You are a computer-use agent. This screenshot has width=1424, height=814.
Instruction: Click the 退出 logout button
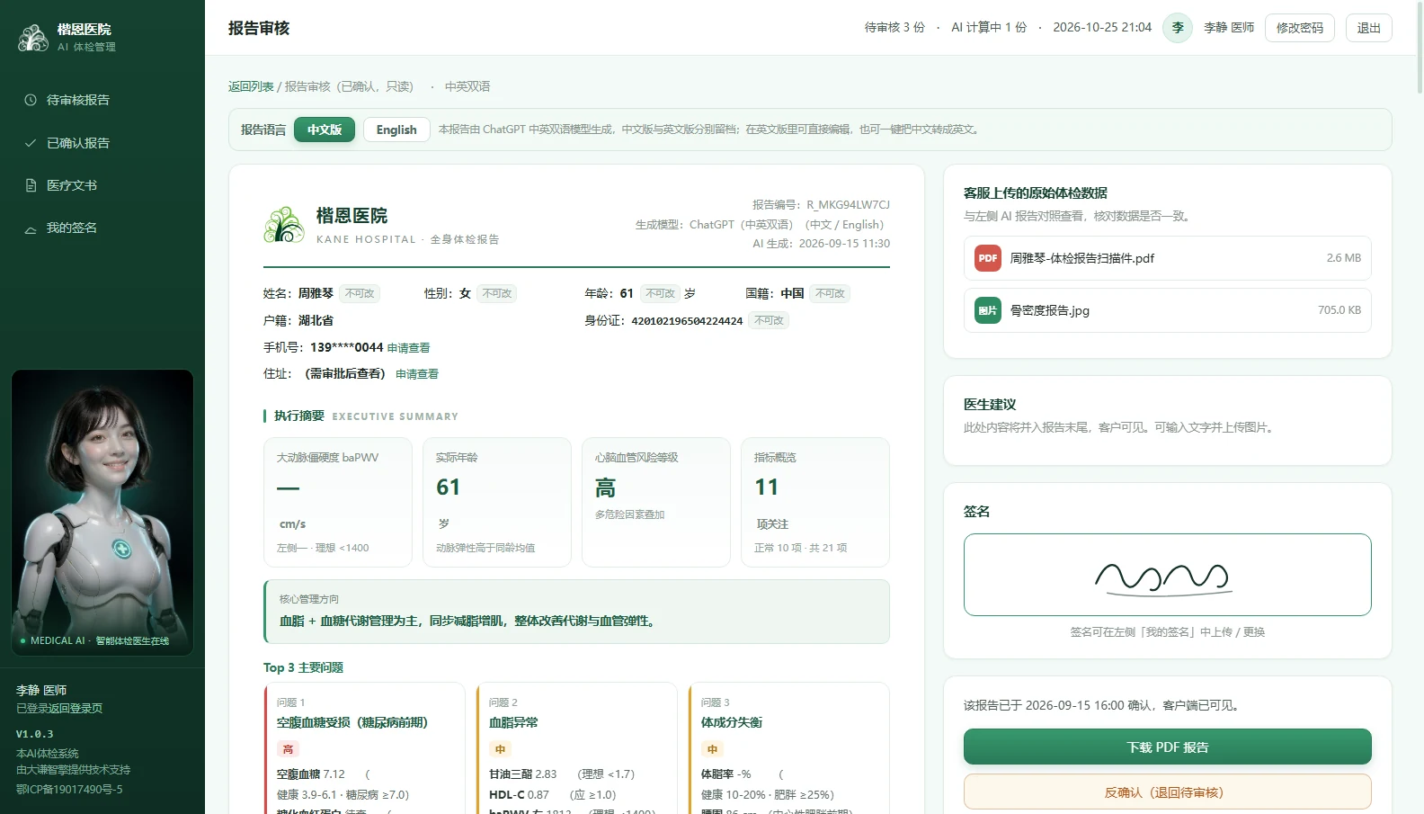tap(1369, 28)
